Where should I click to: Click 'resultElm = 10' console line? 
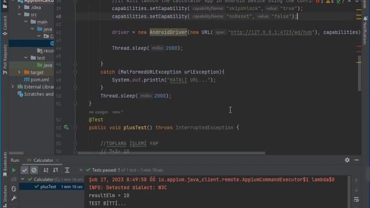click(x=109, y=195)
